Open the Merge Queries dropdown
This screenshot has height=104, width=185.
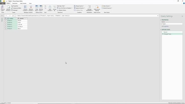coord(79,6)
